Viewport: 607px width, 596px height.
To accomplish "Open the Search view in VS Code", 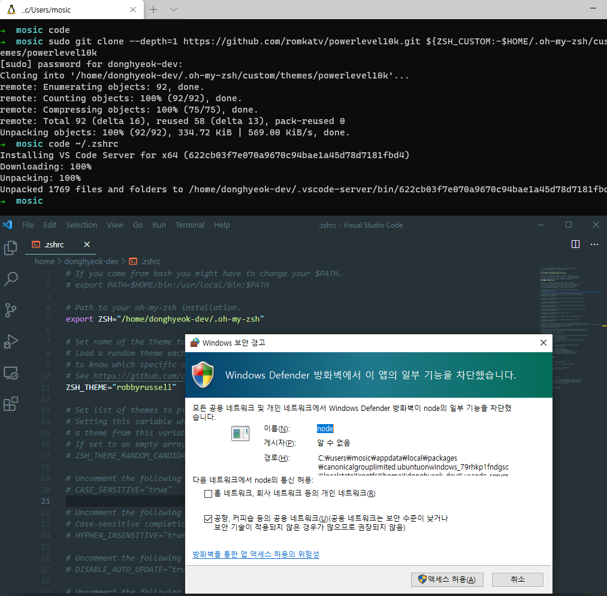I will 10,279.
